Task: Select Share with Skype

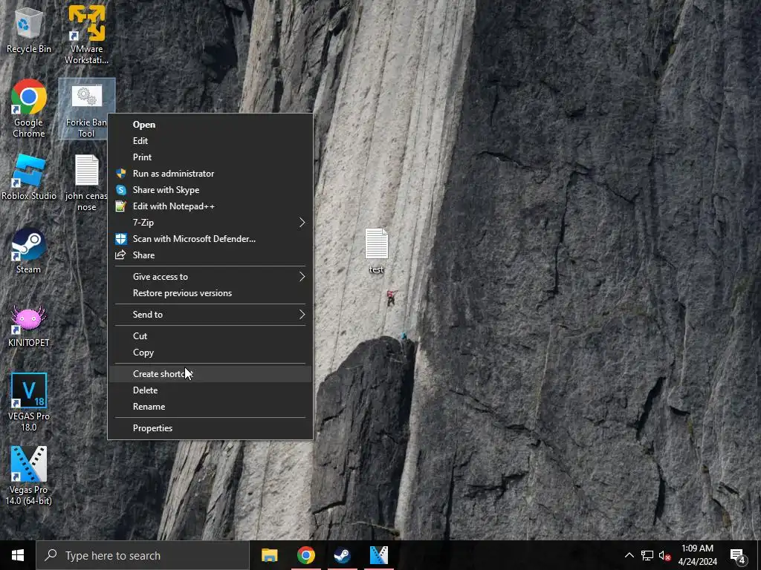Action: tap(210, 190)
